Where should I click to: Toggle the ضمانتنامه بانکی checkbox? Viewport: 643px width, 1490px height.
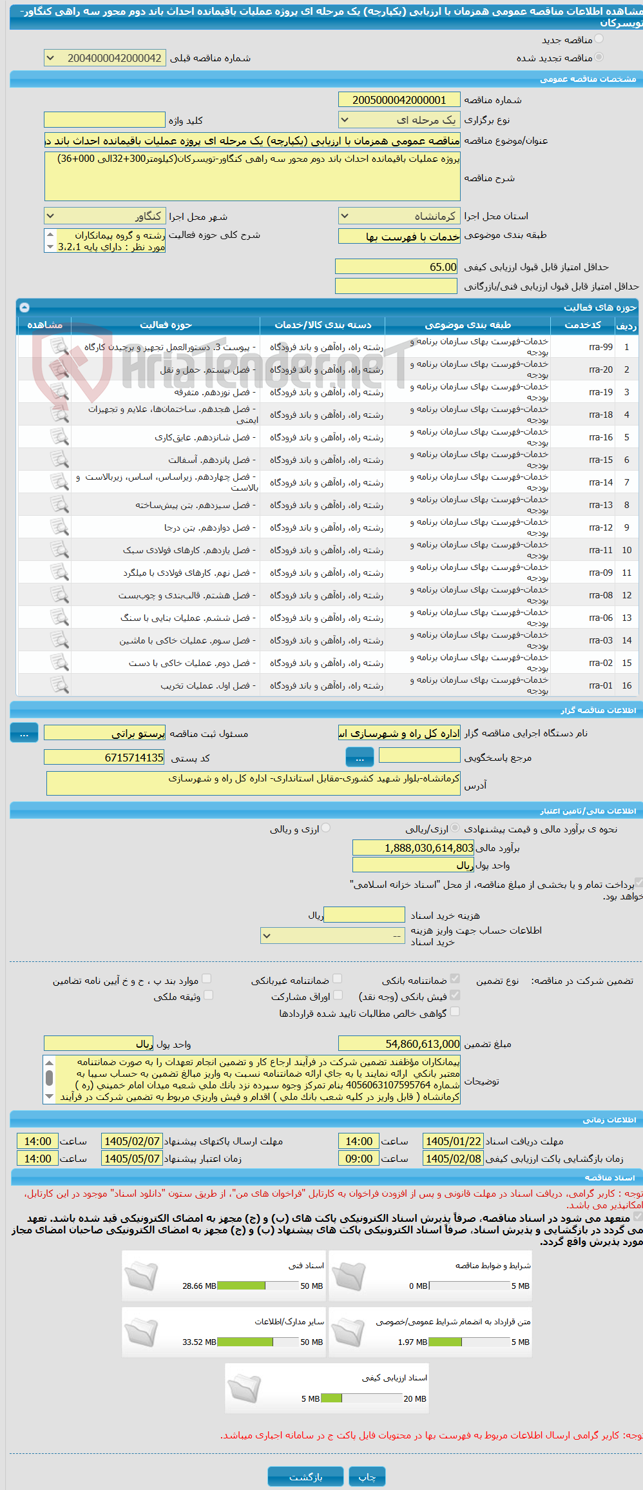455,979
